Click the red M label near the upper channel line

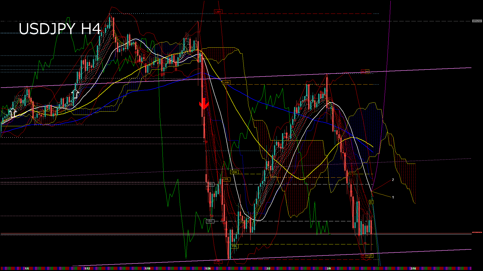tap(363, 72)
